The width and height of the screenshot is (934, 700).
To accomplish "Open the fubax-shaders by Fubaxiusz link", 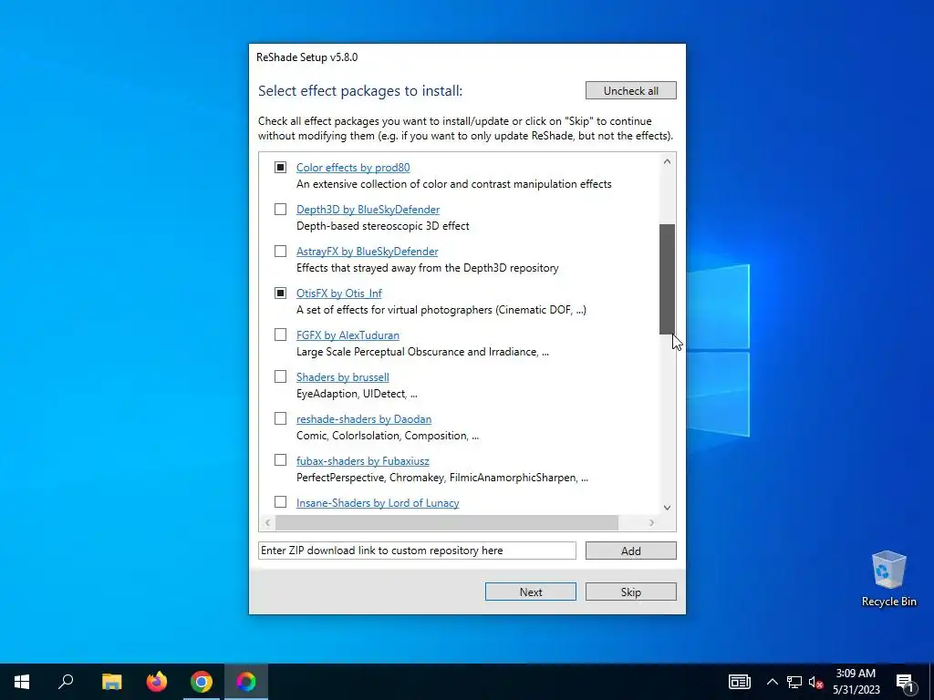I will pos(362,461).
